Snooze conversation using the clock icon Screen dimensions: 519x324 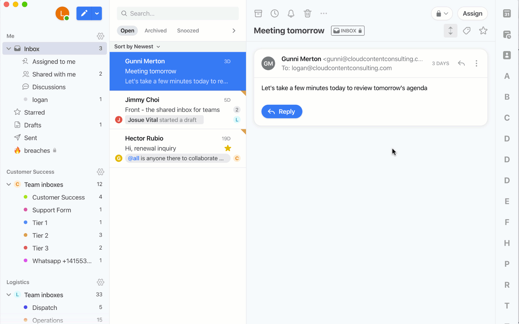click(x=275, y=13)
